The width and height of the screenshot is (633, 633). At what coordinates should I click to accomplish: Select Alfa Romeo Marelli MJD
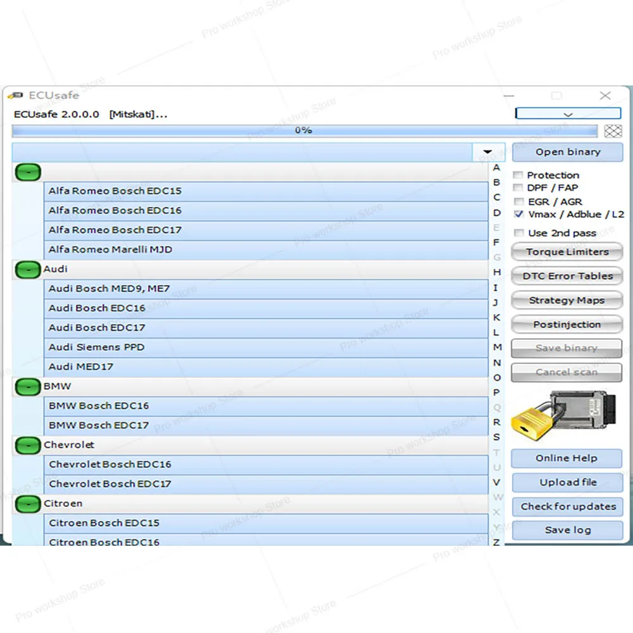(266, 250)
